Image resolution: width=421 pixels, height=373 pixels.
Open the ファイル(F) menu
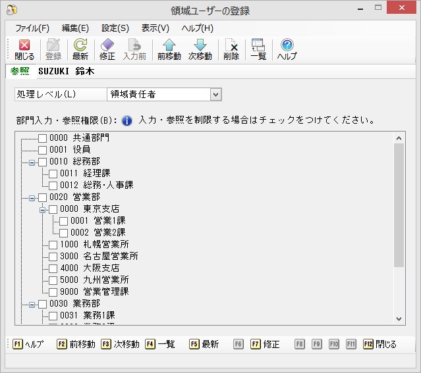32,28
